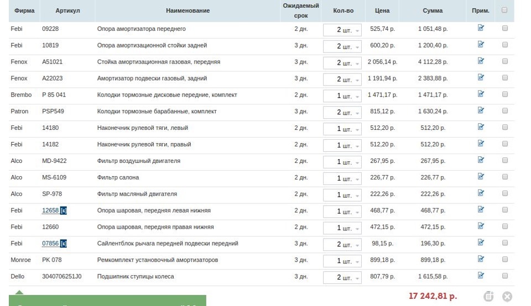Toggle the select-all checkbox in table header

tap(504, 9)
